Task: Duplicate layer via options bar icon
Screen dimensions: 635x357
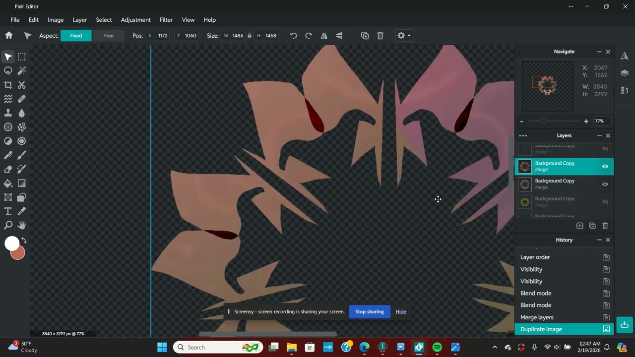Action: point(365,36)
